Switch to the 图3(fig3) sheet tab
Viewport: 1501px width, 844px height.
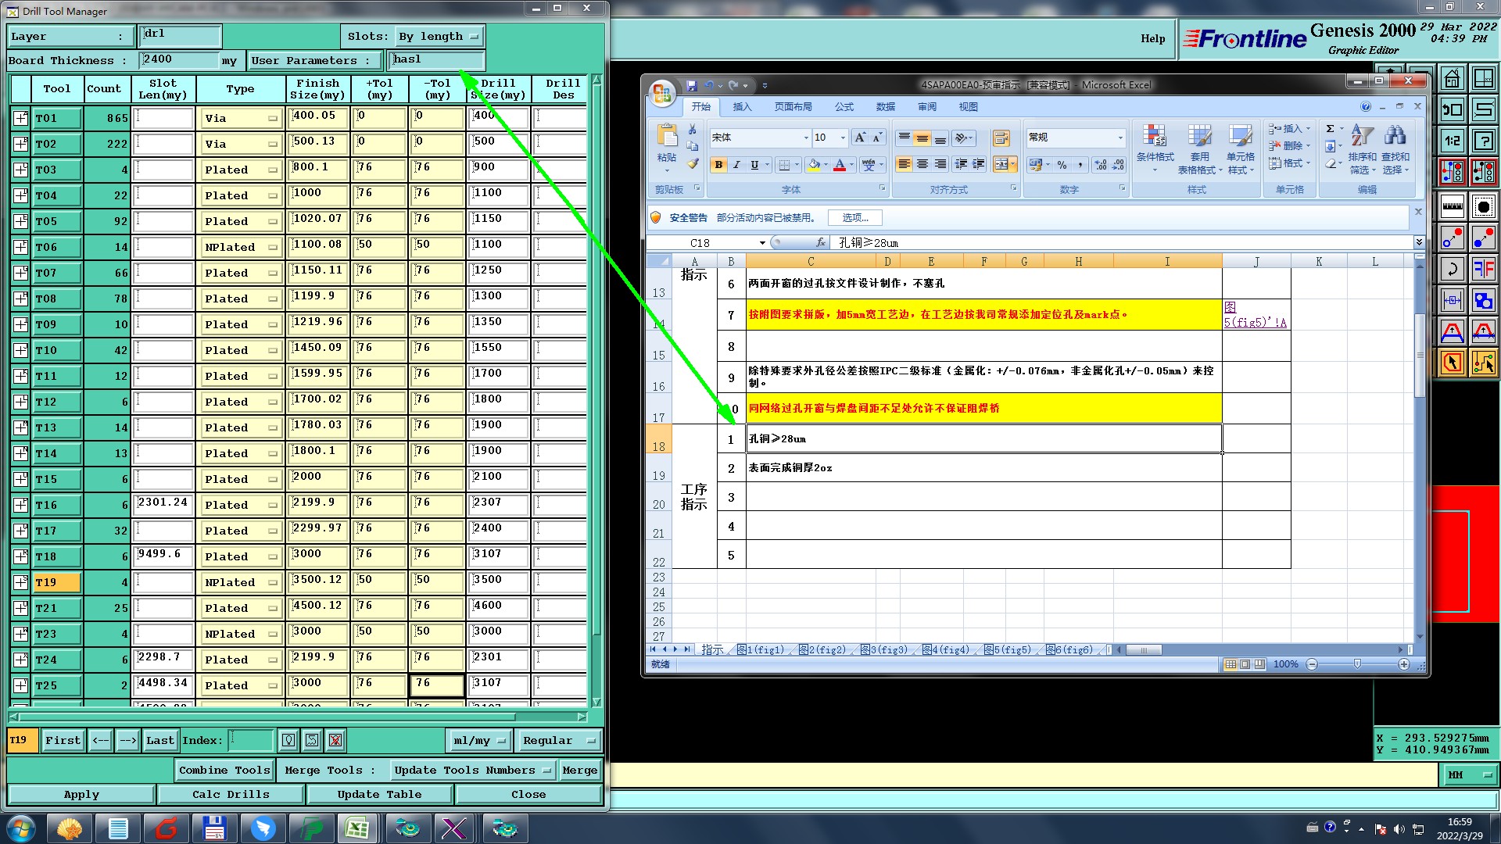tap(885, 649)
